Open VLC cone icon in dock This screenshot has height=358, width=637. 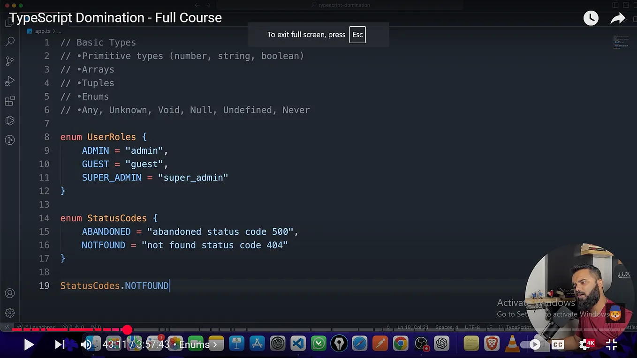pyautogui.click(x=512, y=344)
